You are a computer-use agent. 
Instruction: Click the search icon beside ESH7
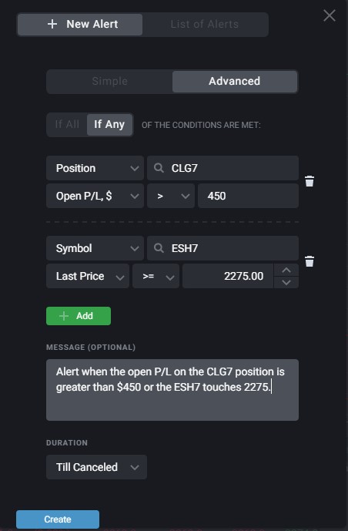point(159,248)
